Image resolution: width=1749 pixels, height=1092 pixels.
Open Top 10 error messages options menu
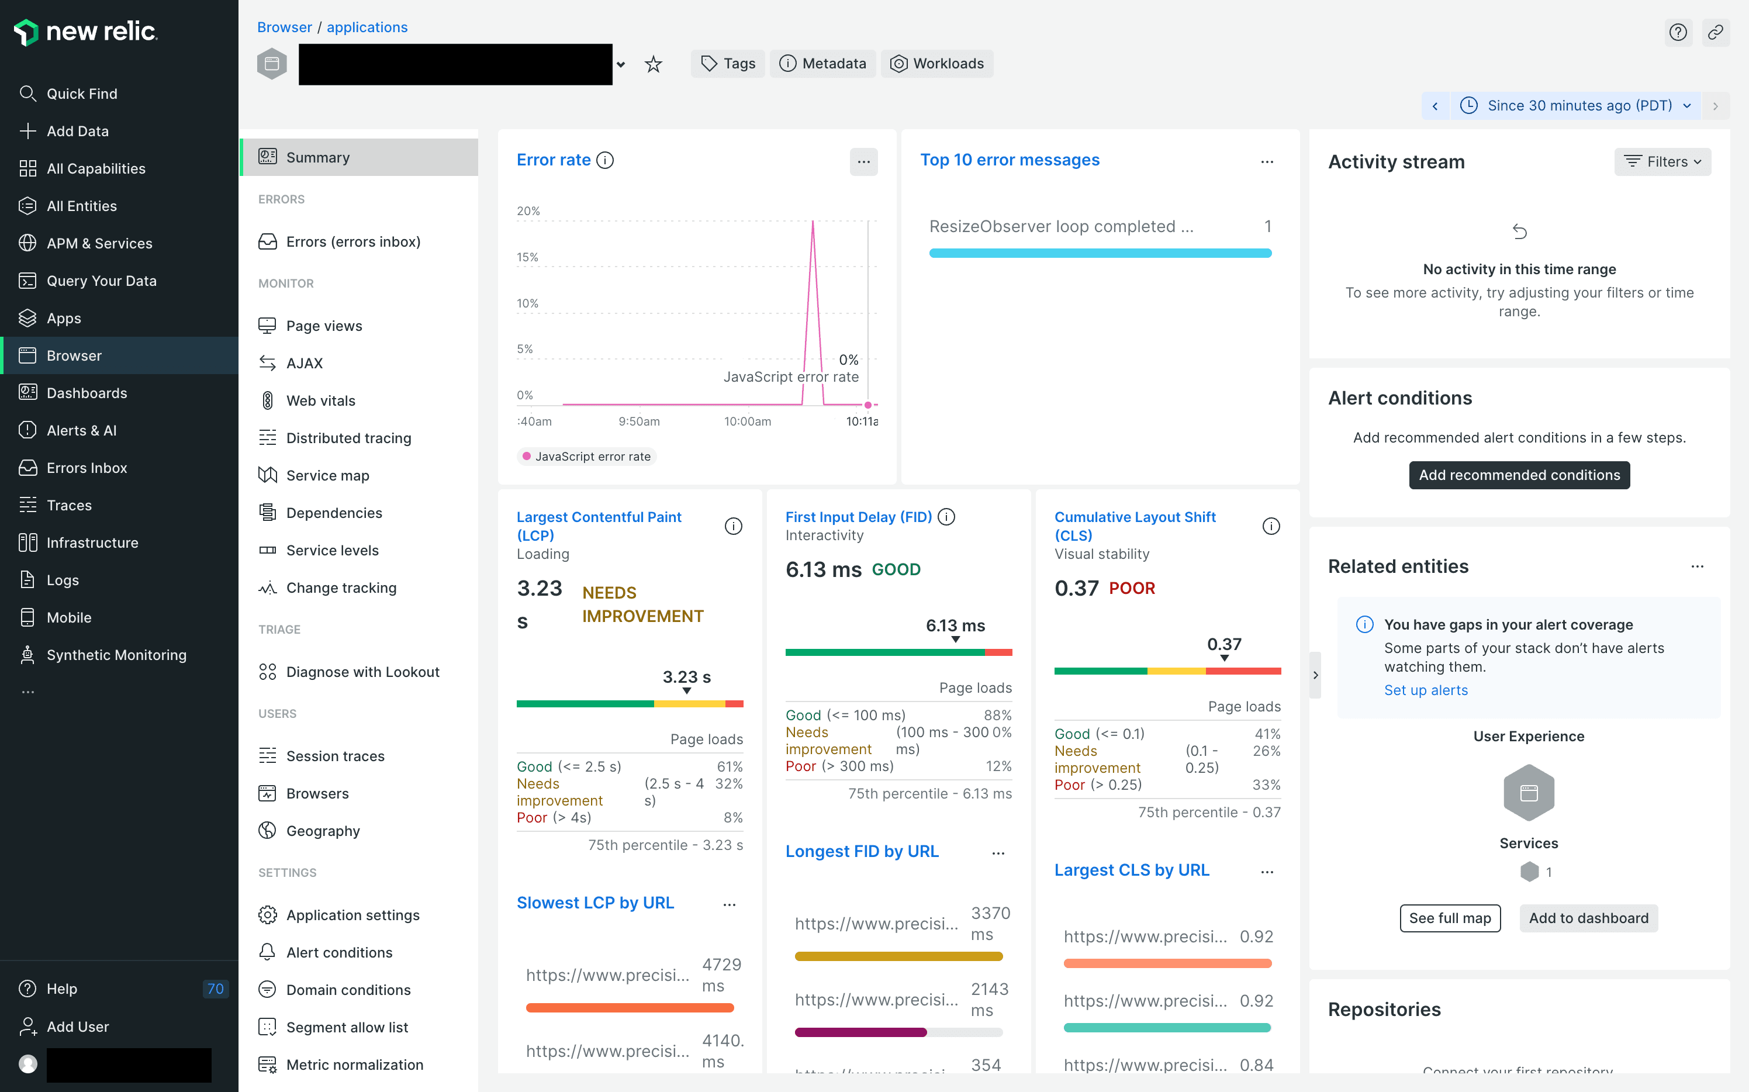click(1267, 162)
